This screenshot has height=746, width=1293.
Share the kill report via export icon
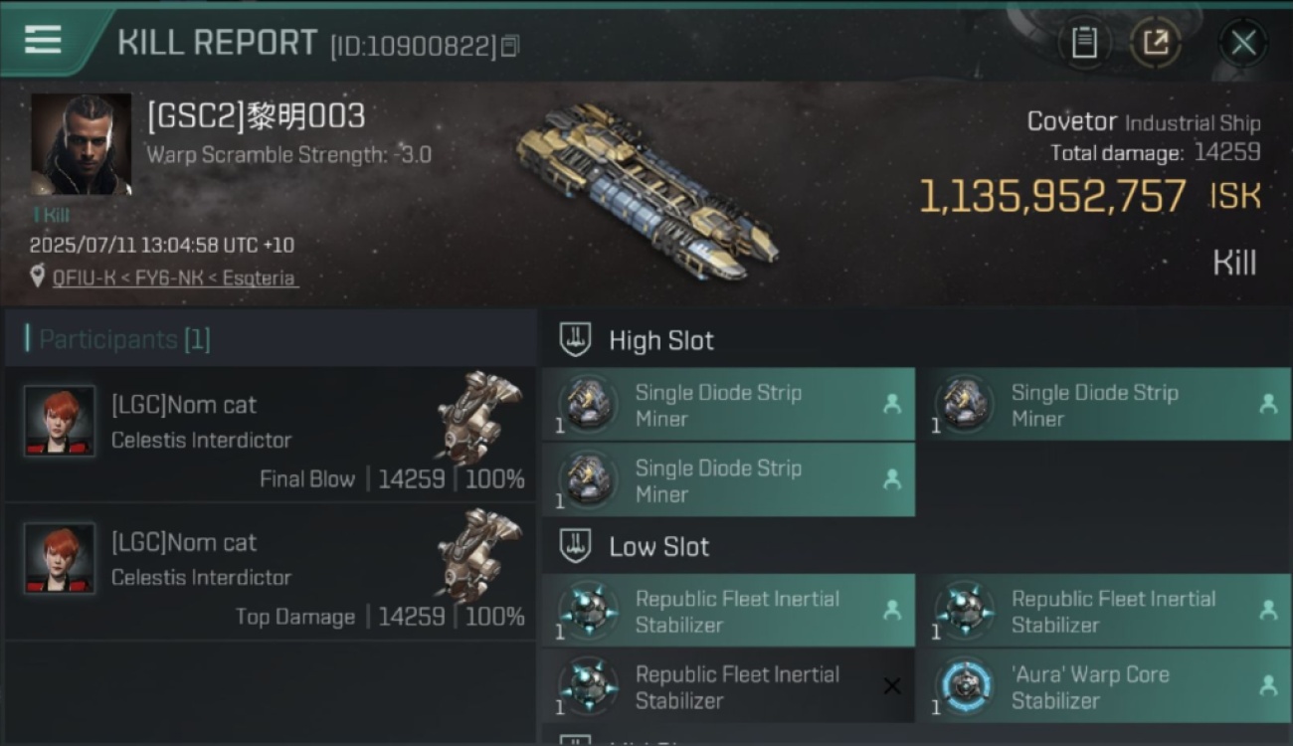1156,43
